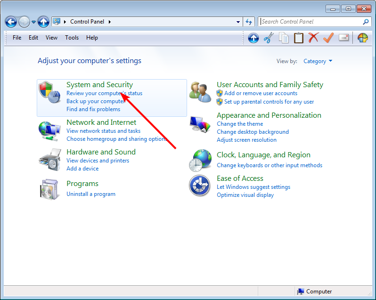The width and height of the screenshot is (376, 300).
Task: Click Back up your computer
Action: tap(96, 101)
